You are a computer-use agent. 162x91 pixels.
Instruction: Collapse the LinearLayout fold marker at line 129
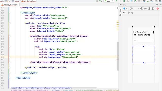[10, 13]
